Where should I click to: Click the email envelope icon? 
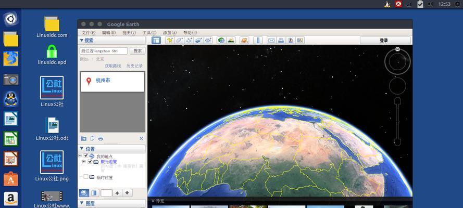pyautogui.click(x=271, y=41)
